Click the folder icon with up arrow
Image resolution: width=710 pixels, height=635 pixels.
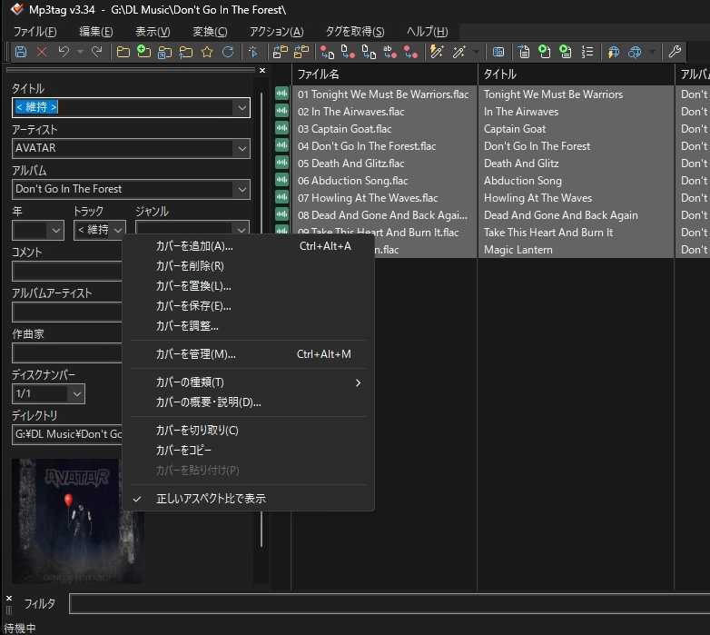[x=185, y=52]
